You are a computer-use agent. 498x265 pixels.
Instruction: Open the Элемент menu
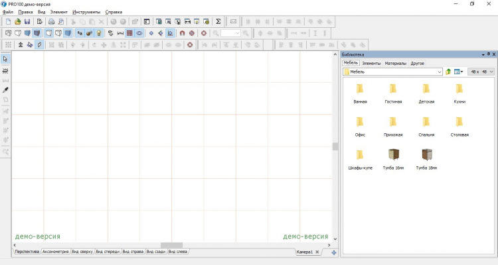point(58,12)
